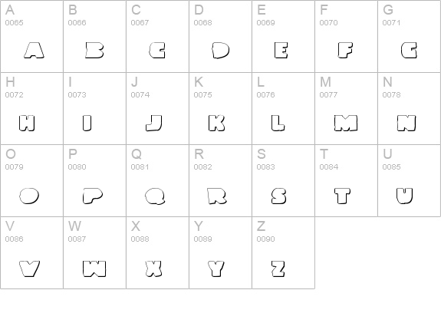Screen dimensions: 441x323
Task: Select the Y glyph preview
Action: (216, 269)
